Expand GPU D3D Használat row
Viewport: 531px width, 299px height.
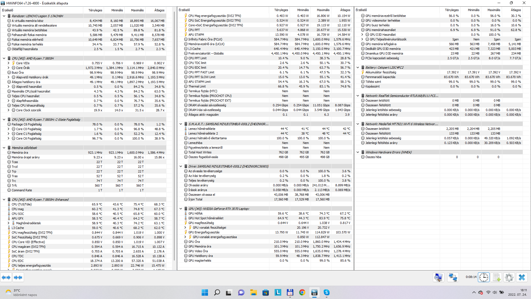[362, 35]
